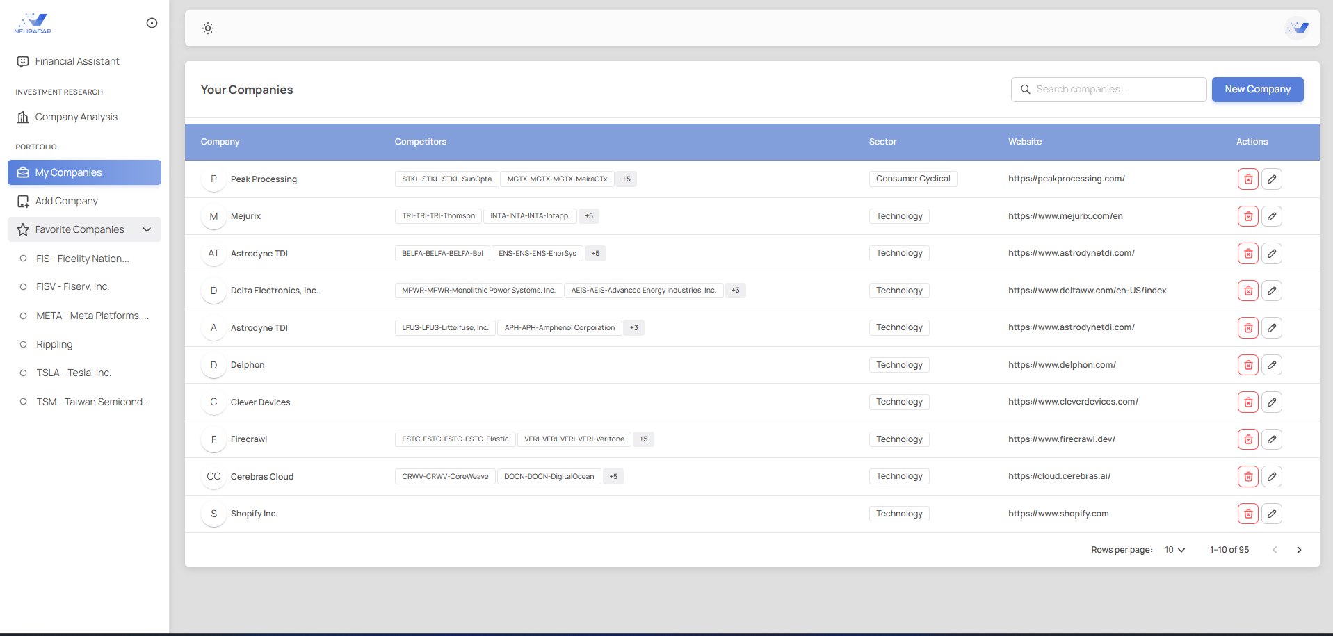The height and width of the screenshot is (636, 1333).
Task: Click the STKL-STKL-STKL-SunOpta competitor tag
Action: (446, 179)
